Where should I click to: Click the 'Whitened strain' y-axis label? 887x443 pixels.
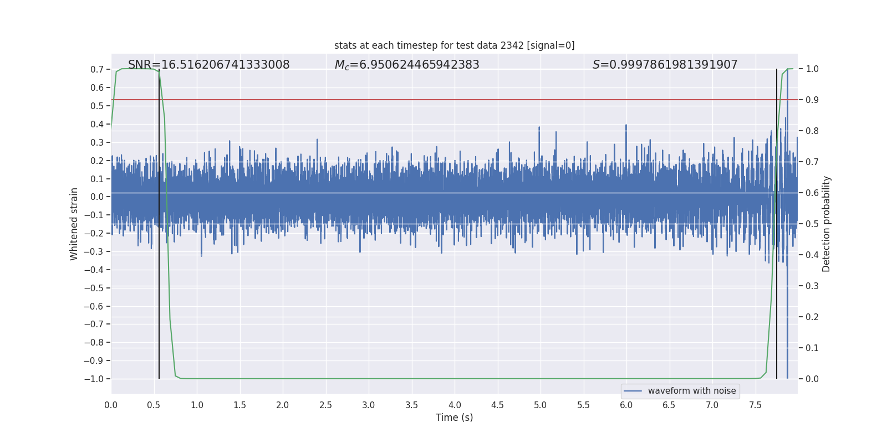point(74,224)
